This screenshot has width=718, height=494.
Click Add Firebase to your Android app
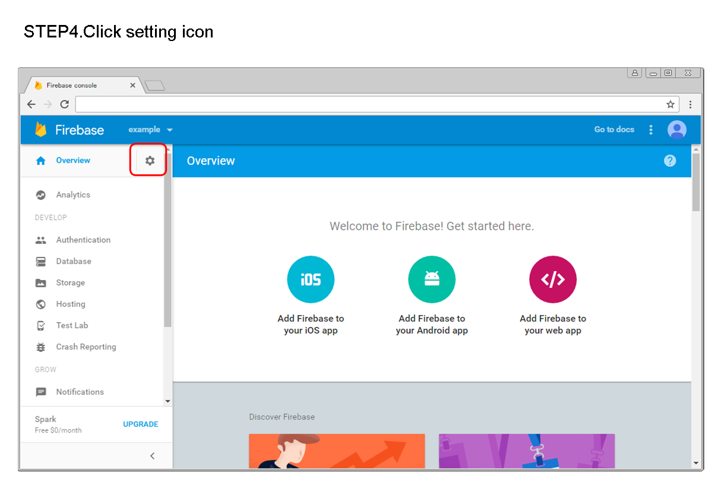[432, 325]
